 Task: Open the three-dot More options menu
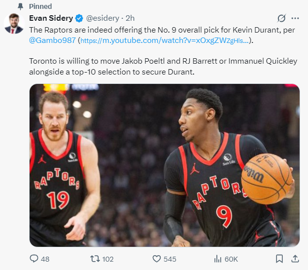pyautogui.click(x=295, y=18)
